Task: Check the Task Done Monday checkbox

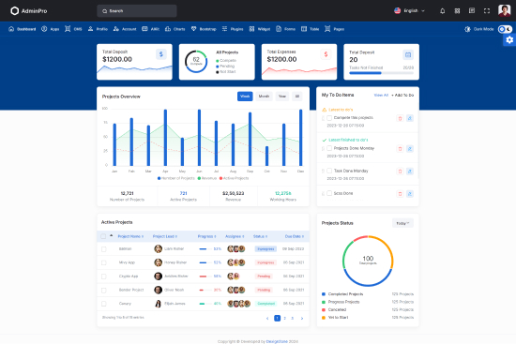Action: coord(329,171)
